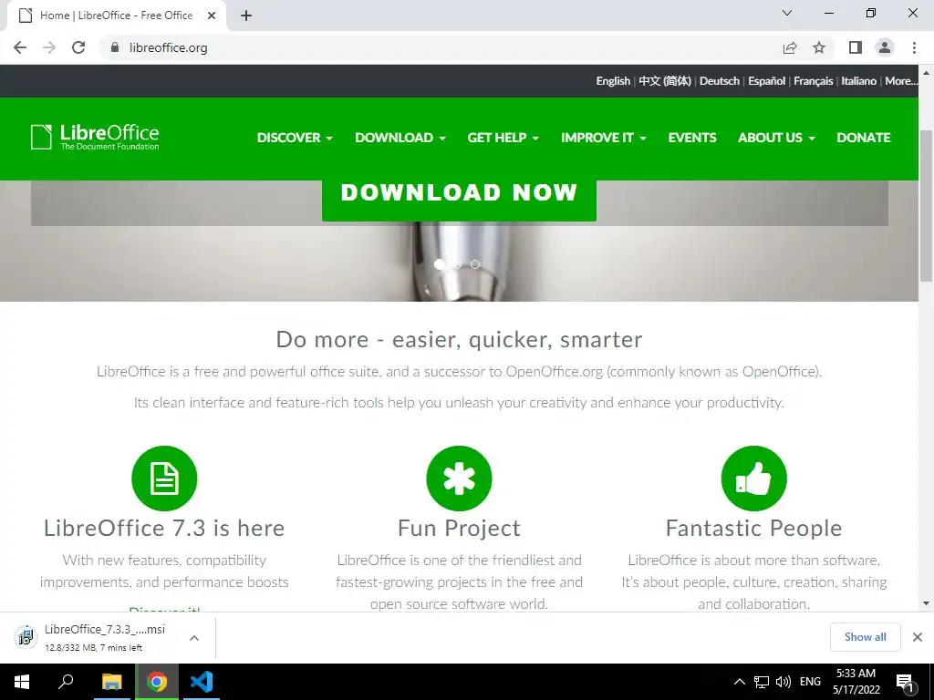Open the taskbar clock 5:33 AM
The height and width of the screenshot is (700, 934).
pos(856,682)
